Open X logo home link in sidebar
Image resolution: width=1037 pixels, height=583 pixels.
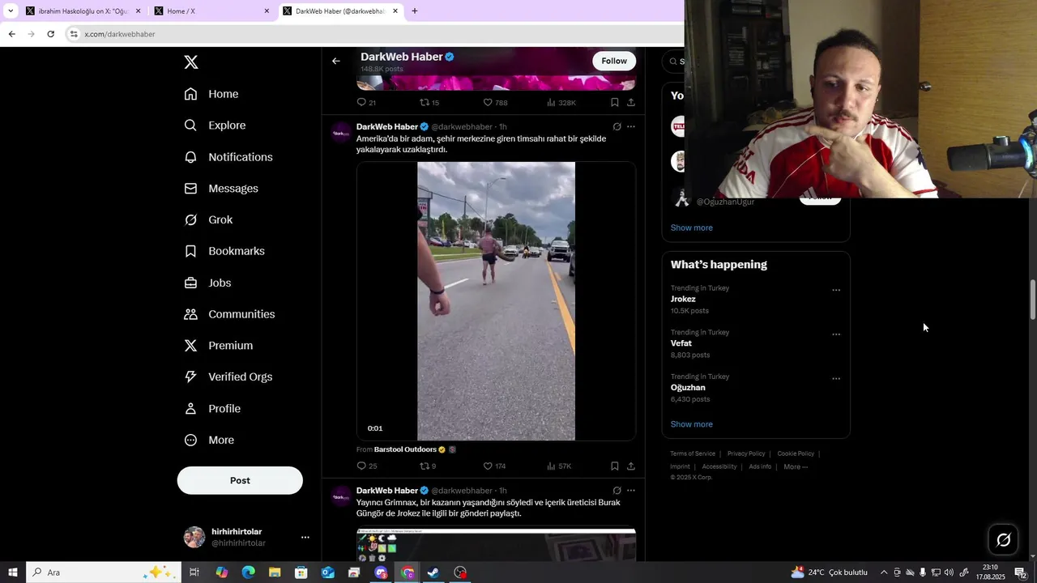pyautogui.click(x=191, y=62)
